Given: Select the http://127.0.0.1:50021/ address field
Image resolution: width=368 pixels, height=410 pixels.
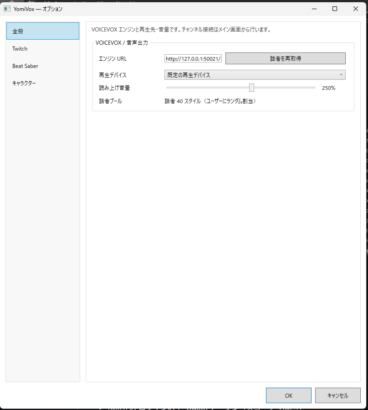Looking at the screenshot, I should click(x=193, y=58).
